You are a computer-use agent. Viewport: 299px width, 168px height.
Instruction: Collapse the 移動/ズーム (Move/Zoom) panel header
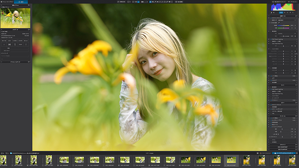pyautogui.click(x=15, y=5)
